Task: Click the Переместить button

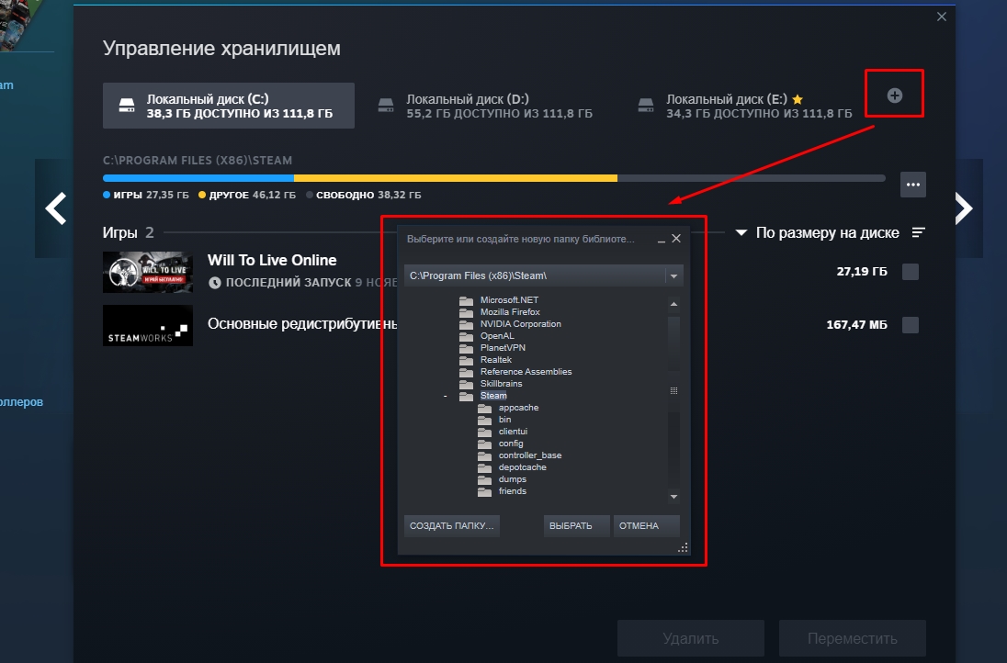Action: point(853,638)
